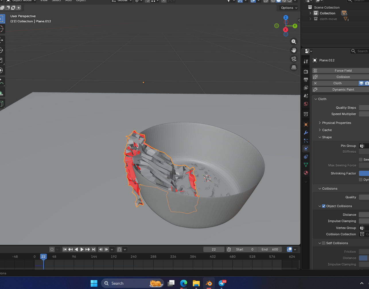369x289 pixels.
Task: Toggle Cloth display in viewport
Action: (x=362, y=83)
